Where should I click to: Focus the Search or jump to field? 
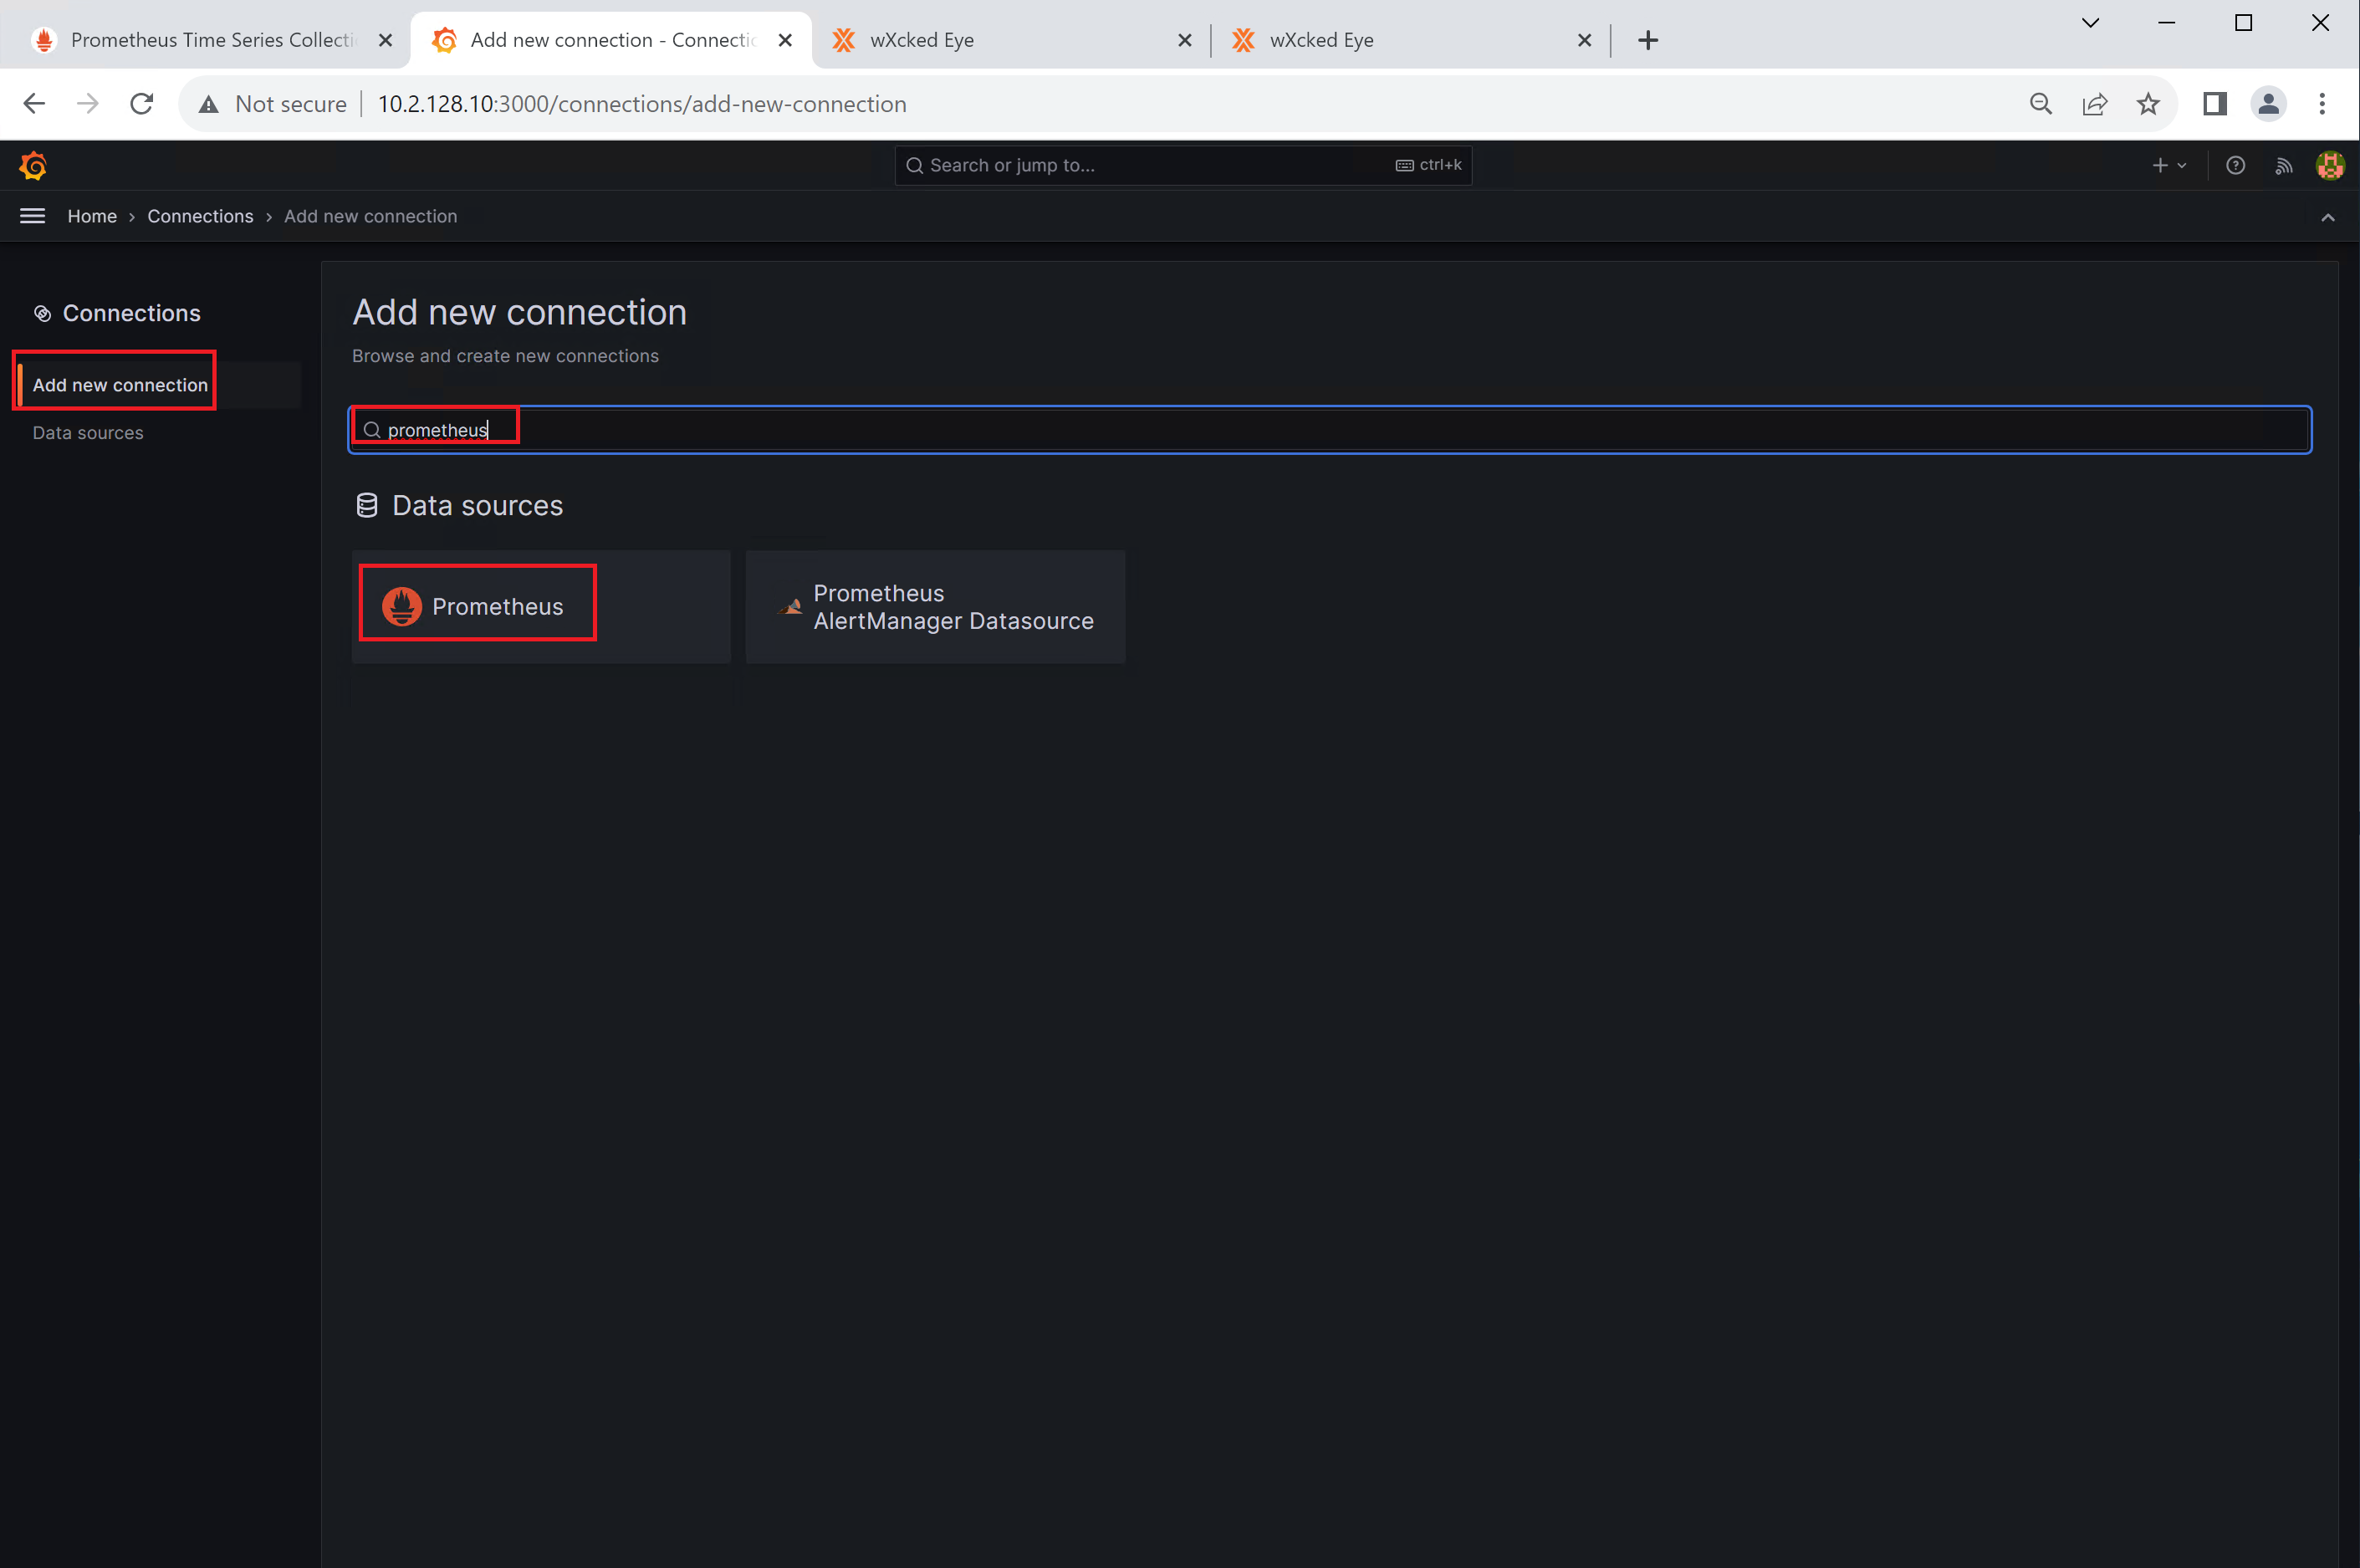[1182, 165]
